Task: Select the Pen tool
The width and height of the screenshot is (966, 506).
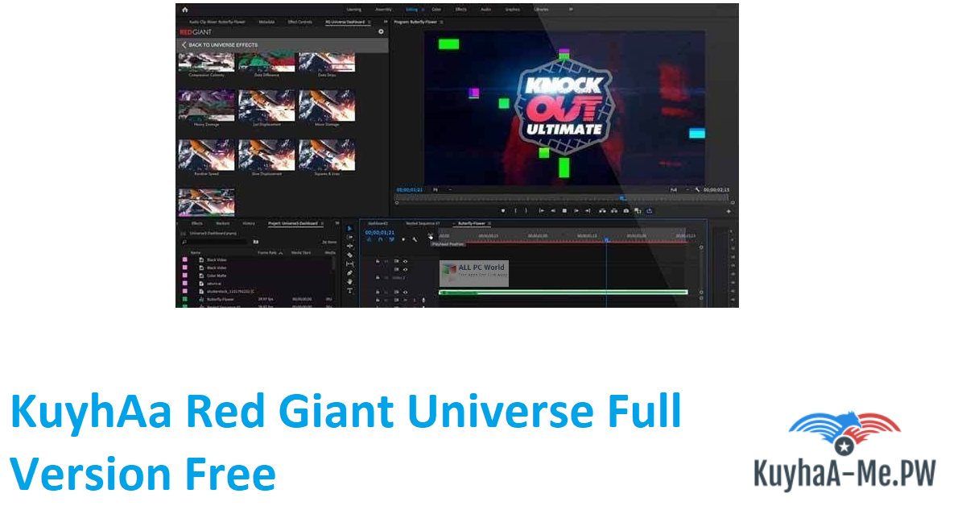Action: click(x=349, y=273)
